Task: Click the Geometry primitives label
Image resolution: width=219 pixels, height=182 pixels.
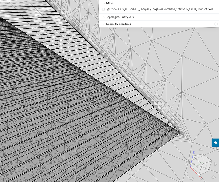Action: click(118, 24)
